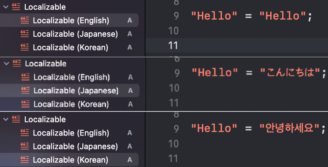Select Localizable (English) in the middle panel

[x=72, y=77]
